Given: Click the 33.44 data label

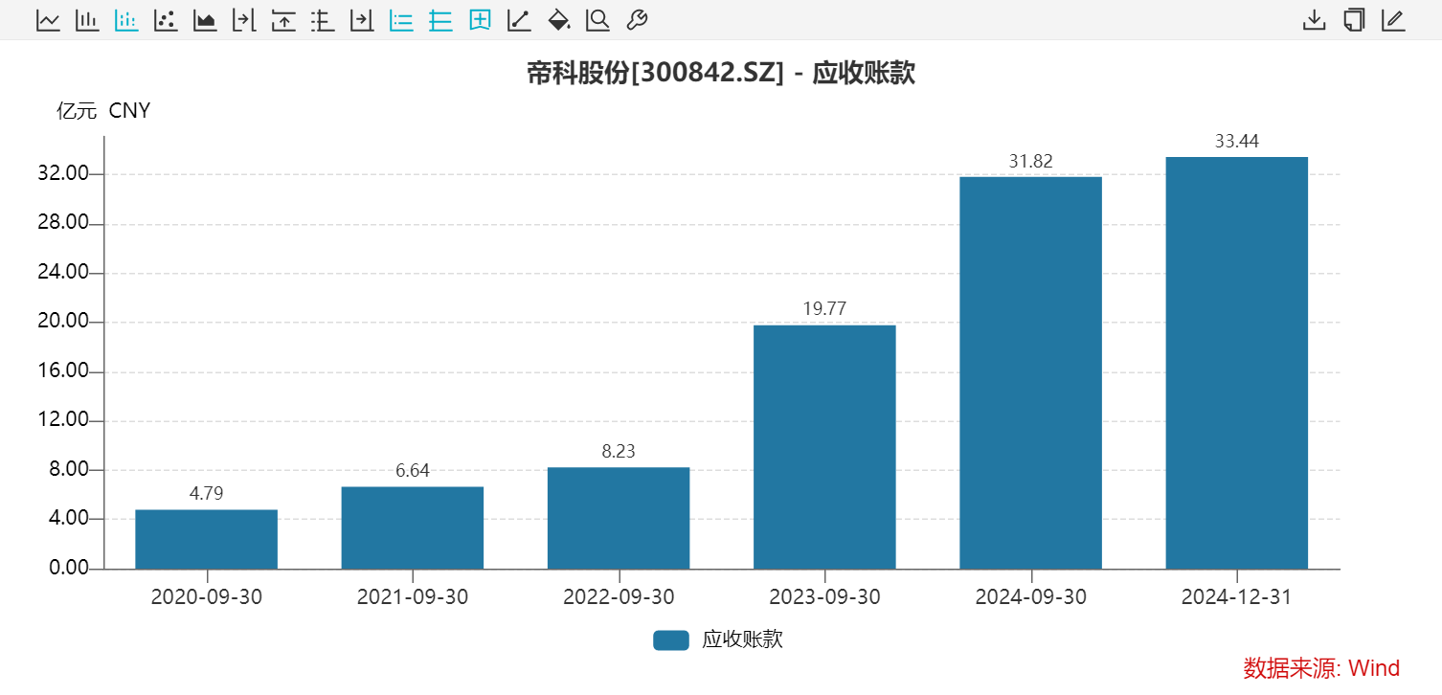Looking at the screenshot, I should tap(1237, 141).
